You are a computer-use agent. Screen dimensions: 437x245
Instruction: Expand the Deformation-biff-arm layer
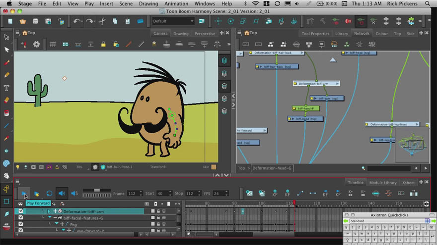49,211
